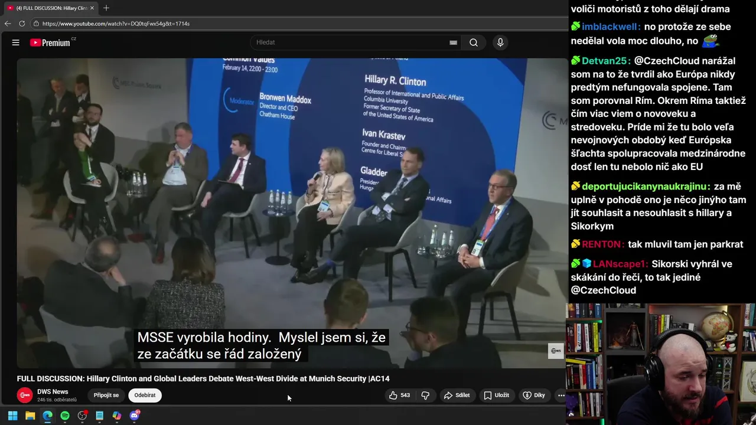
Task: Click the blue cube badge beside LANscape1
Action: tap(586, 264)
